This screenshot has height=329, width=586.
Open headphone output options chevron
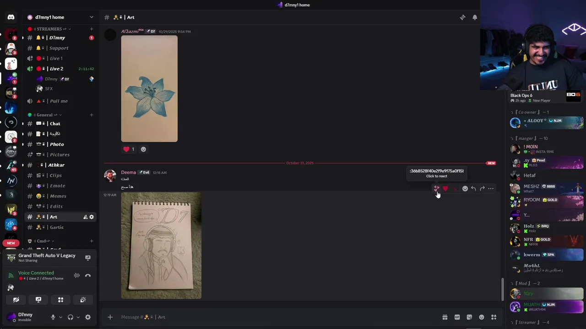[x=78, y=317]
